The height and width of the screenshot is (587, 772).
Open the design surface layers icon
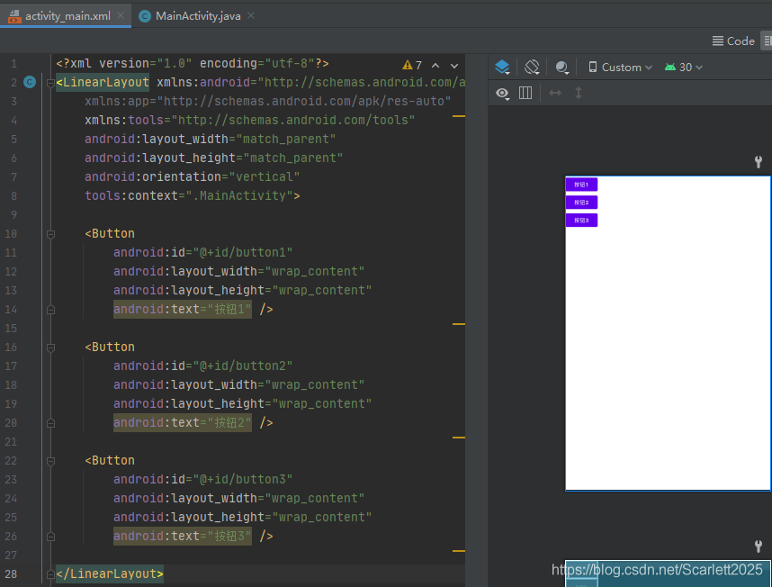tap(502, 67)
